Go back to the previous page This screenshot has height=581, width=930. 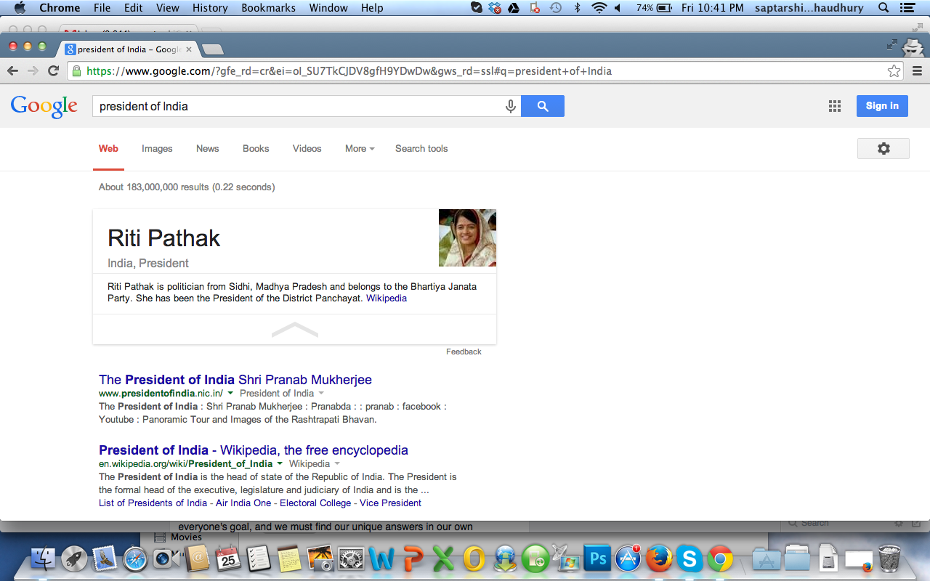pyautogui.click(x=12, y=71)
